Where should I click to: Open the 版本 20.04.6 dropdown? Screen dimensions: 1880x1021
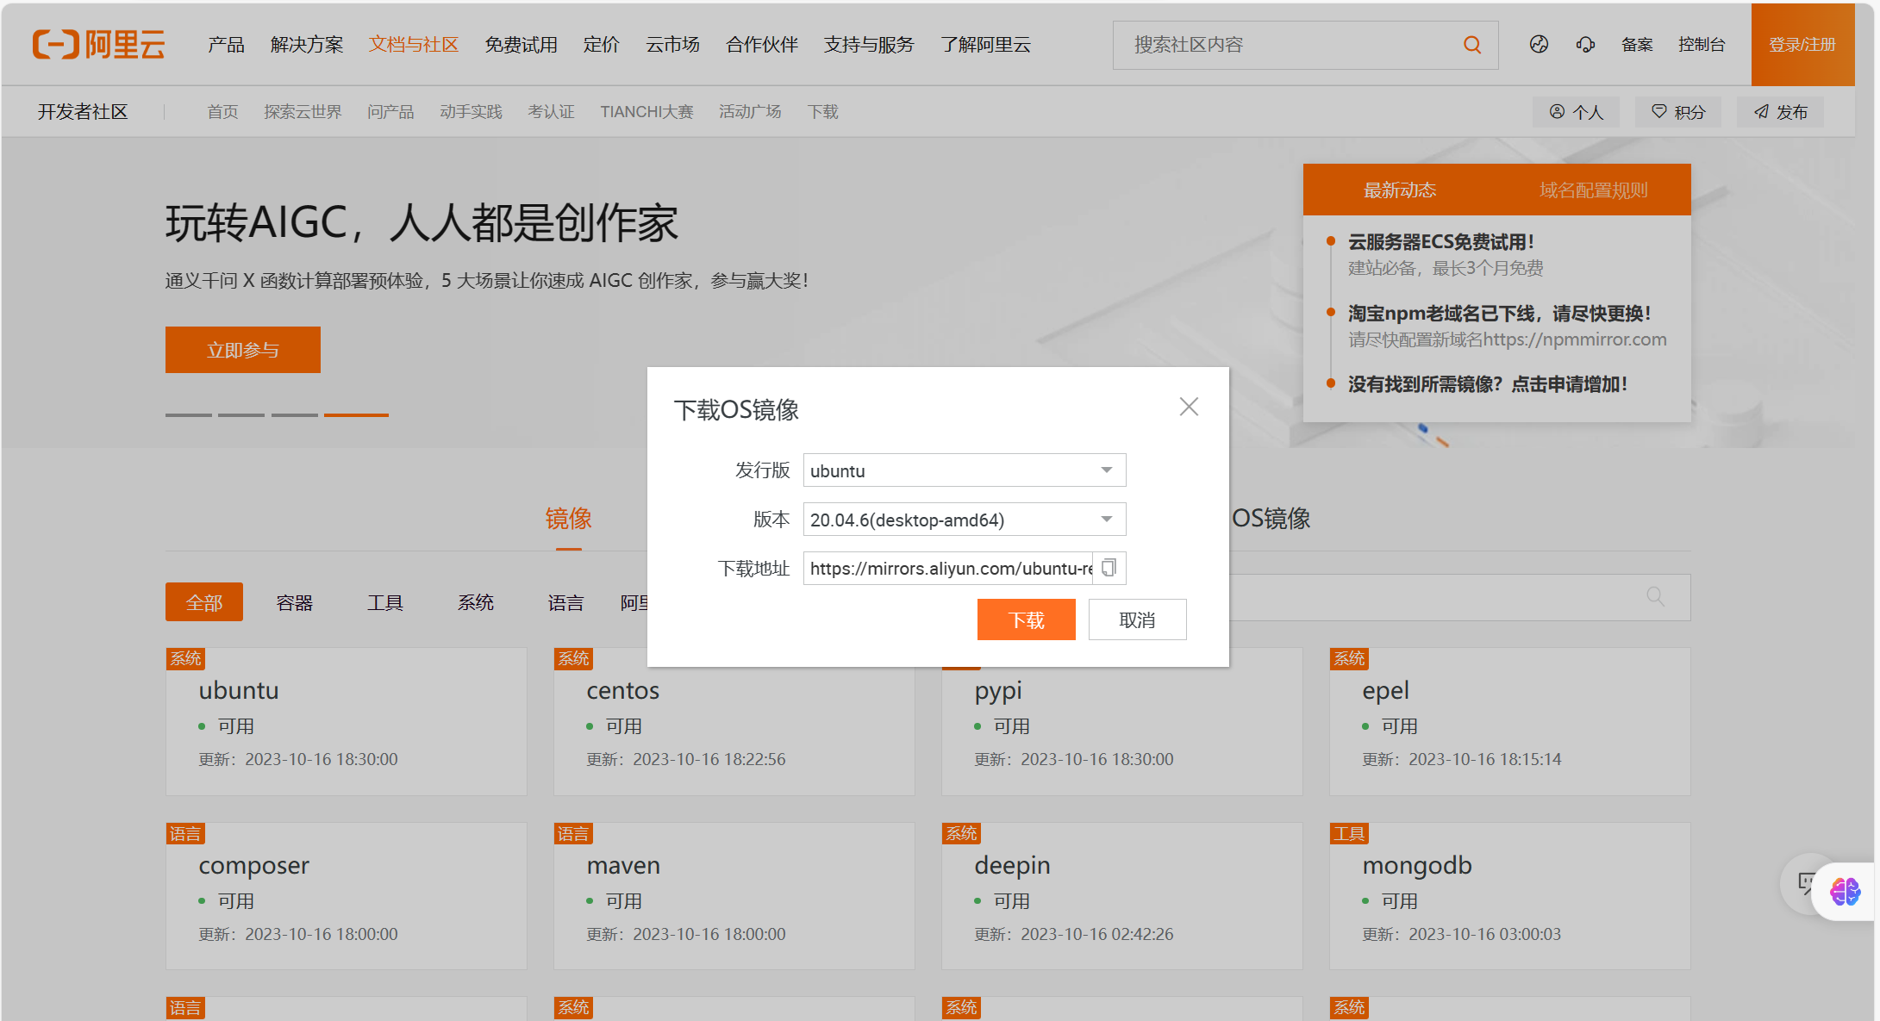tap(965, 520)
